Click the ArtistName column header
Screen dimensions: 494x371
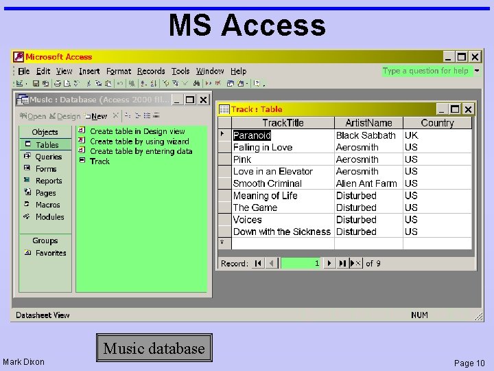click(x=368, y=123)
